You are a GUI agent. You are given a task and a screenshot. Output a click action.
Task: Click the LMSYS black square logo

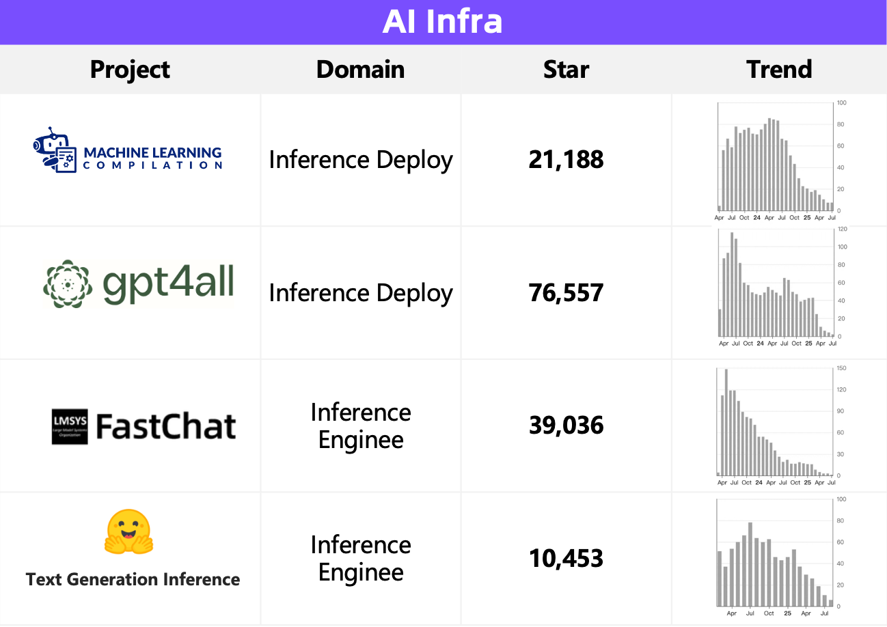pyautogui.click(x=70, y=426)
